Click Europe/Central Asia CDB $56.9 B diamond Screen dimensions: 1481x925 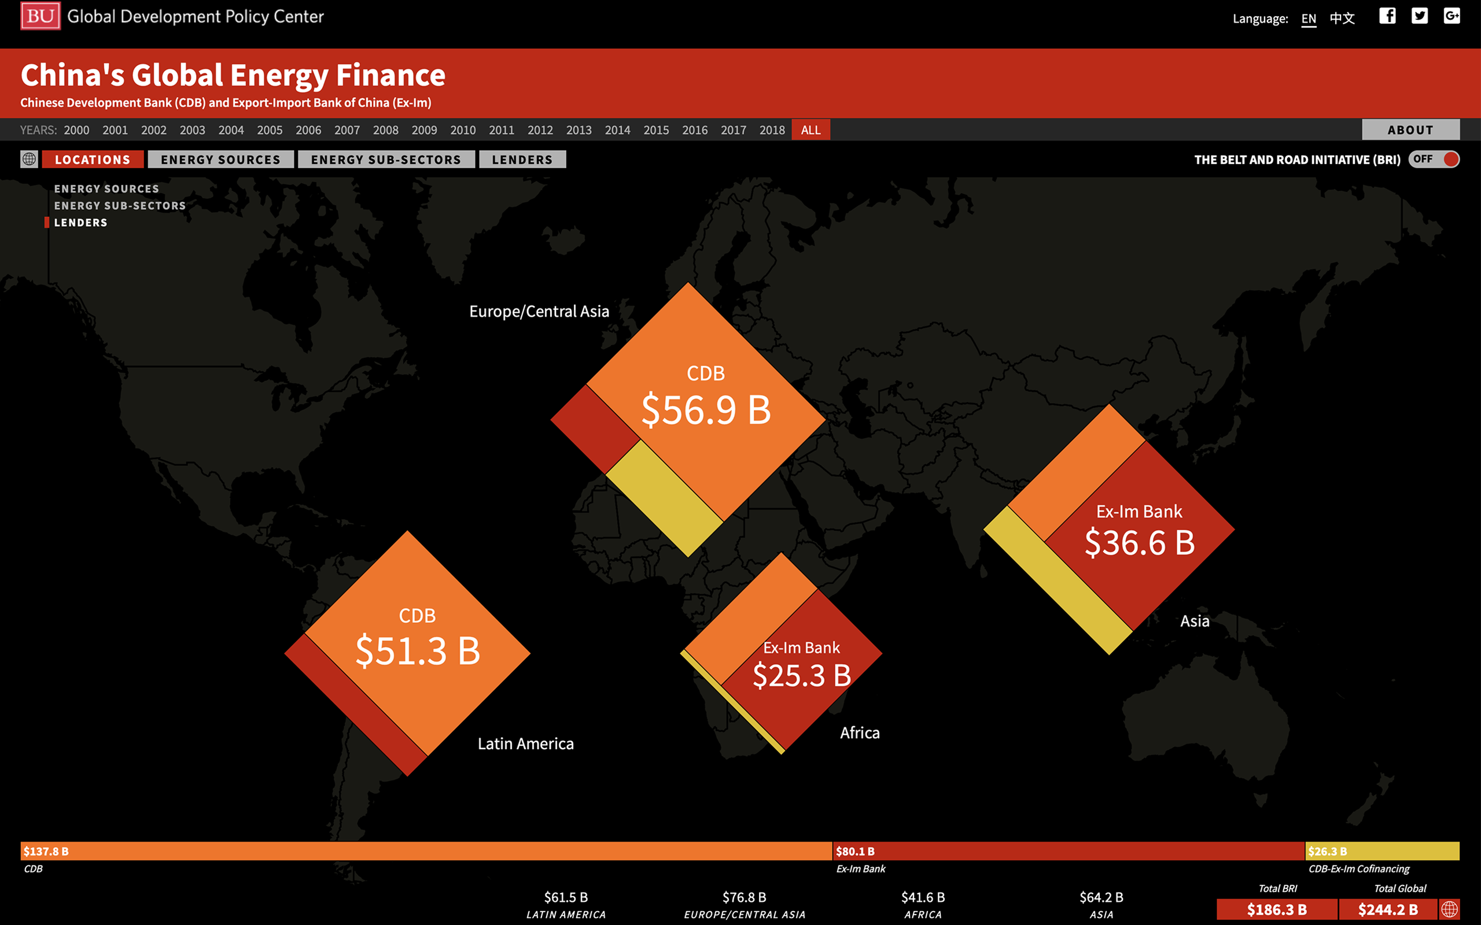click(706, 401)
